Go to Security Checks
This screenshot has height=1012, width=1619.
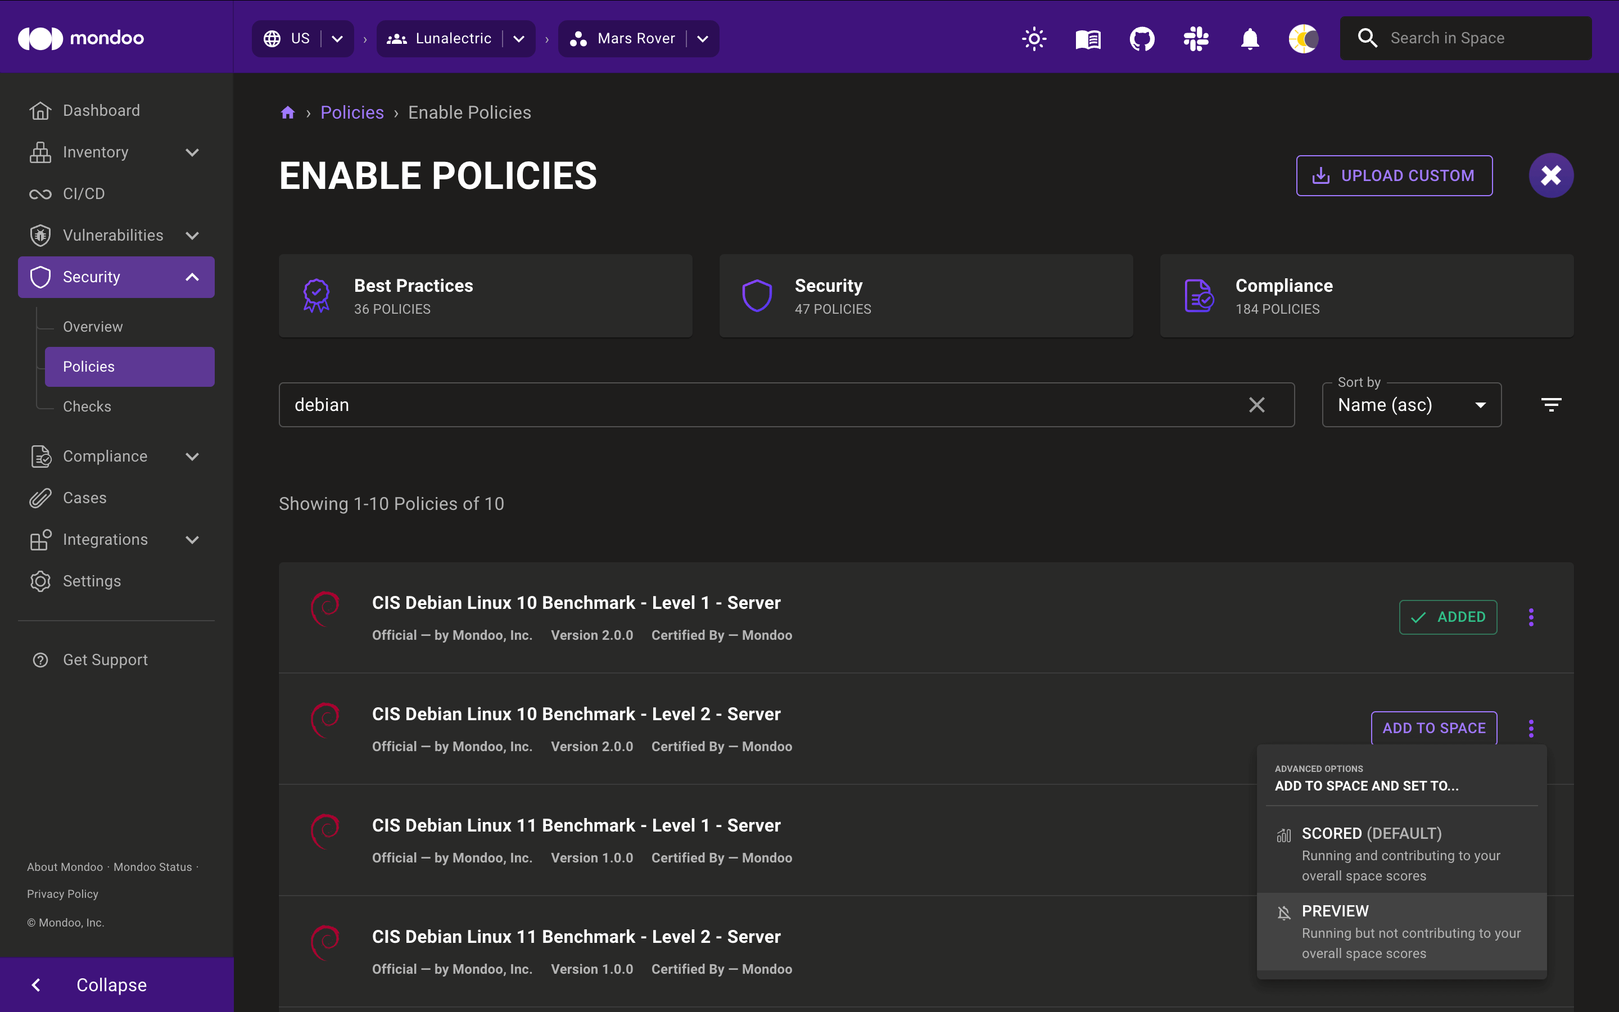pyautogui.click(x=130, y=406)
